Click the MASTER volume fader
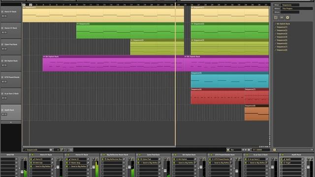This screenshot has height=177, width=315. pyautogui.click(x=22, y=172)
